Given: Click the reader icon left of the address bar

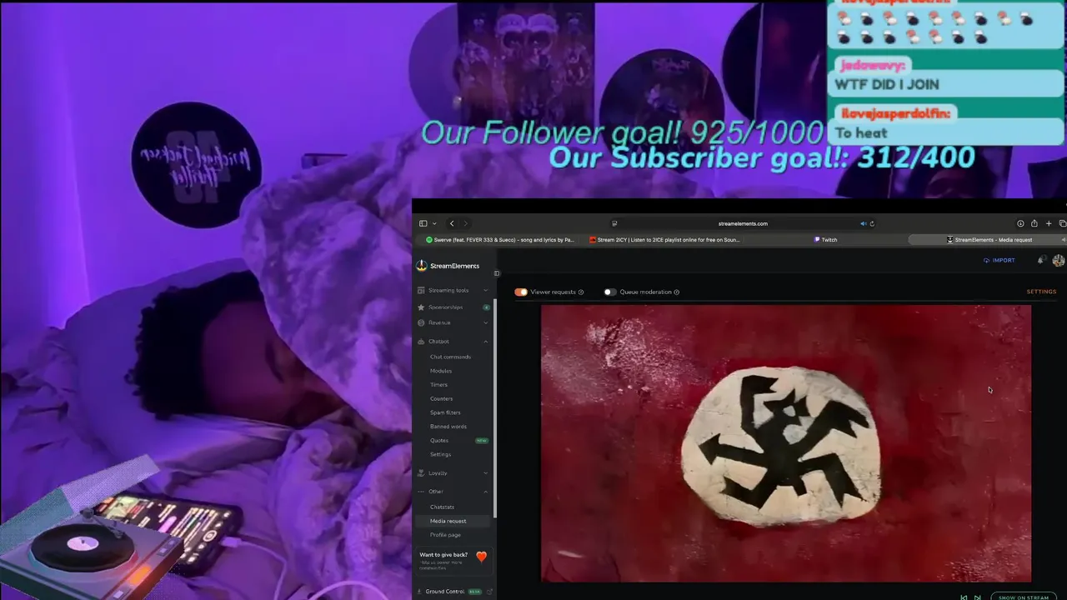Looking at the screenshot, I should click(614, 223).
